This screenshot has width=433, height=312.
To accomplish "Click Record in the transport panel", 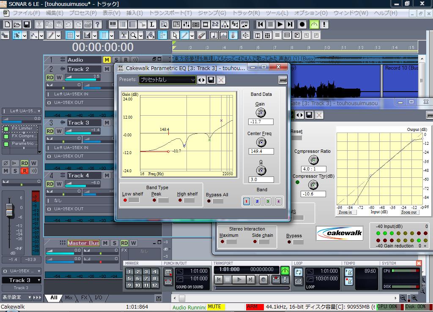I will tap(263, 279).
